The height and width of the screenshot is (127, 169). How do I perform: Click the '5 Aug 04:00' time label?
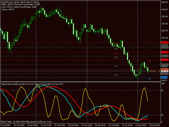click(154, 125)
